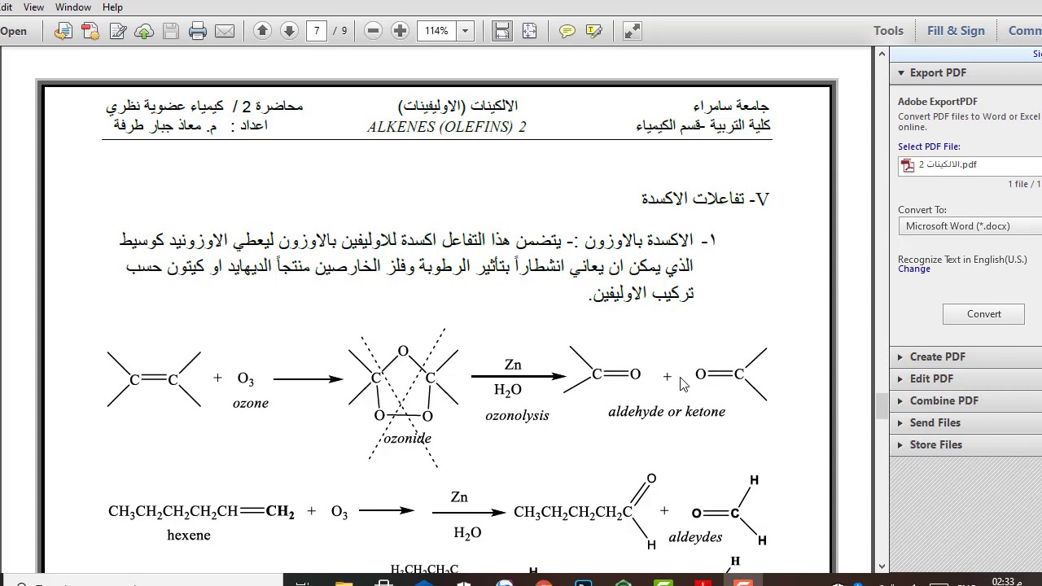Click the document vertical scrollbar thumb
The image size is (1042, 586).
click(882, 406)
